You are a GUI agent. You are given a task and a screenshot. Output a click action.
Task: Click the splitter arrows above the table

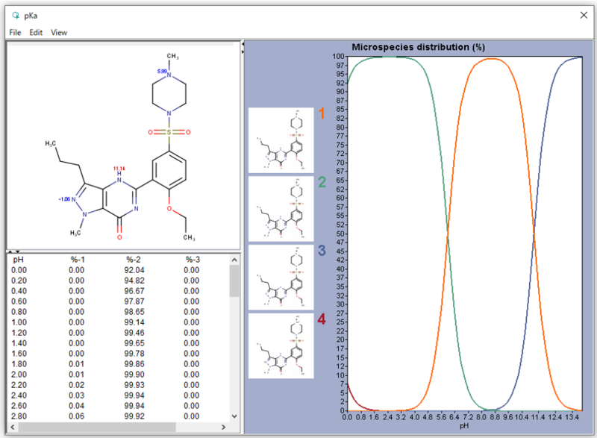click(14, 251)
